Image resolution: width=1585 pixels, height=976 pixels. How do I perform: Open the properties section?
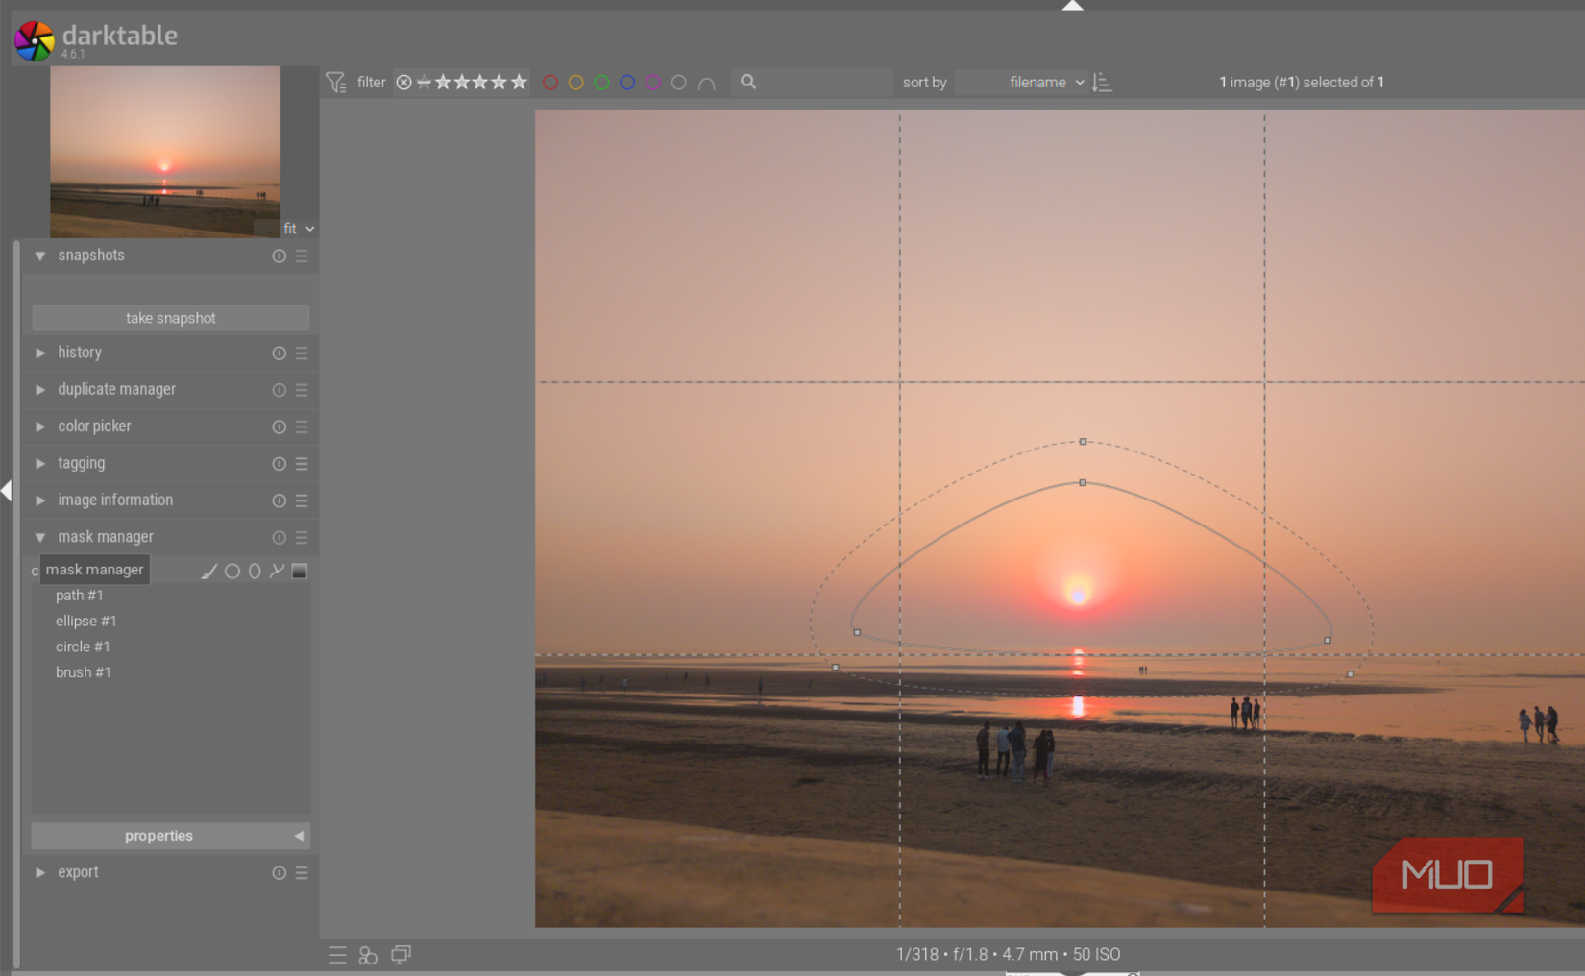(158, 836)
